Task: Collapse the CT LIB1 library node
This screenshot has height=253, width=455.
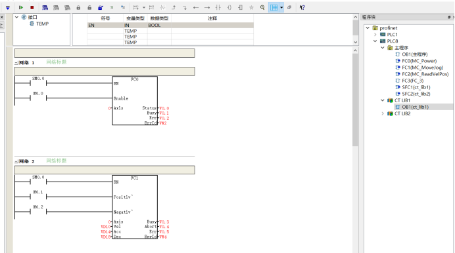Action: click(x=383, y=100)
